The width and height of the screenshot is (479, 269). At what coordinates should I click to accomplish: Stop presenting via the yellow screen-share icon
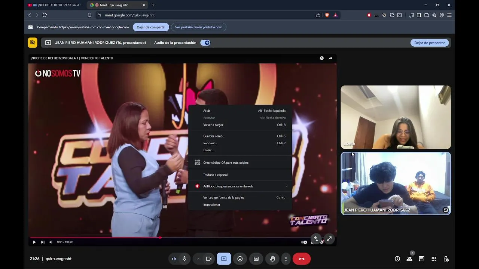click(33, 43)
